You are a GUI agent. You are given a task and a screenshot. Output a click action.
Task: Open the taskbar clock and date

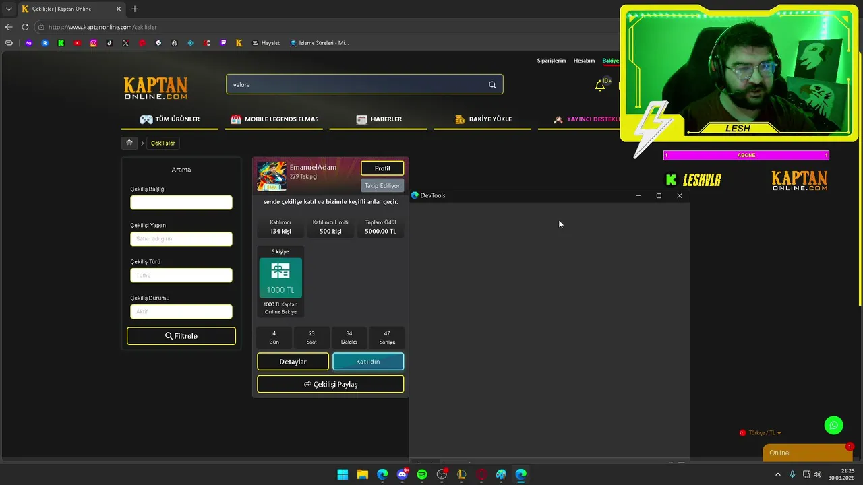(x=842, y=474)
